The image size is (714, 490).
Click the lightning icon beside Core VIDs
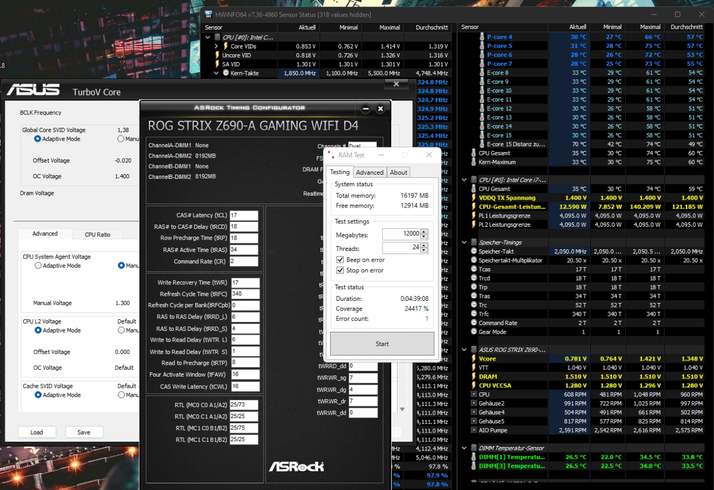point(226,46)
